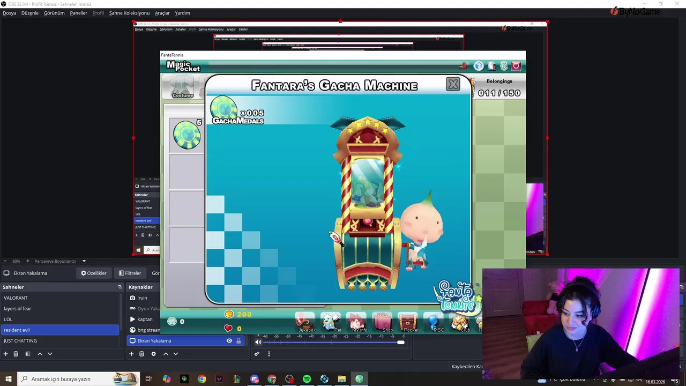Open File Explorer from the taskbar

(341, 379)
